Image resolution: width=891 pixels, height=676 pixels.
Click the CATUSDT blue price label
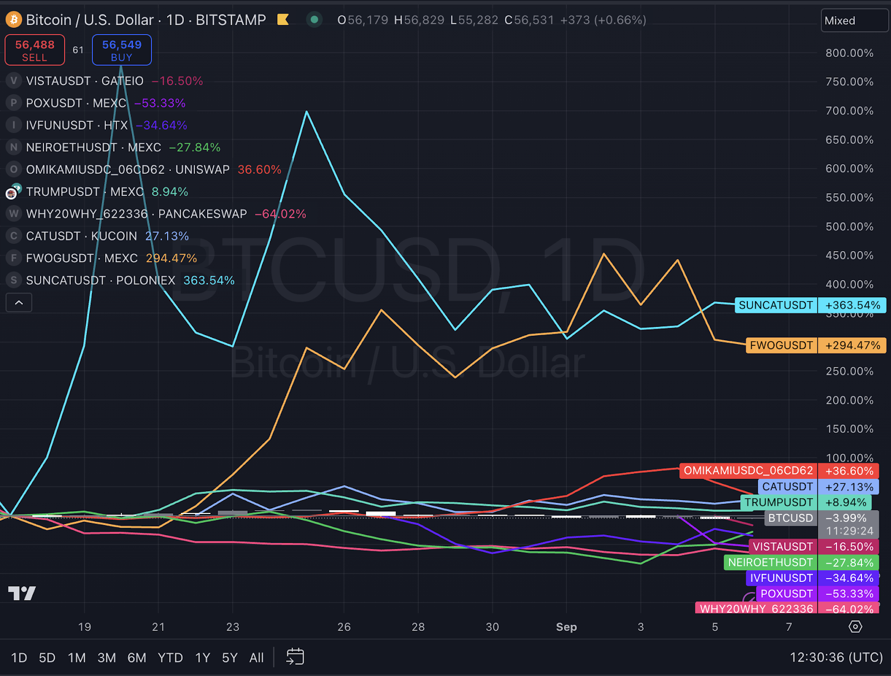click(x=819, y=487)
